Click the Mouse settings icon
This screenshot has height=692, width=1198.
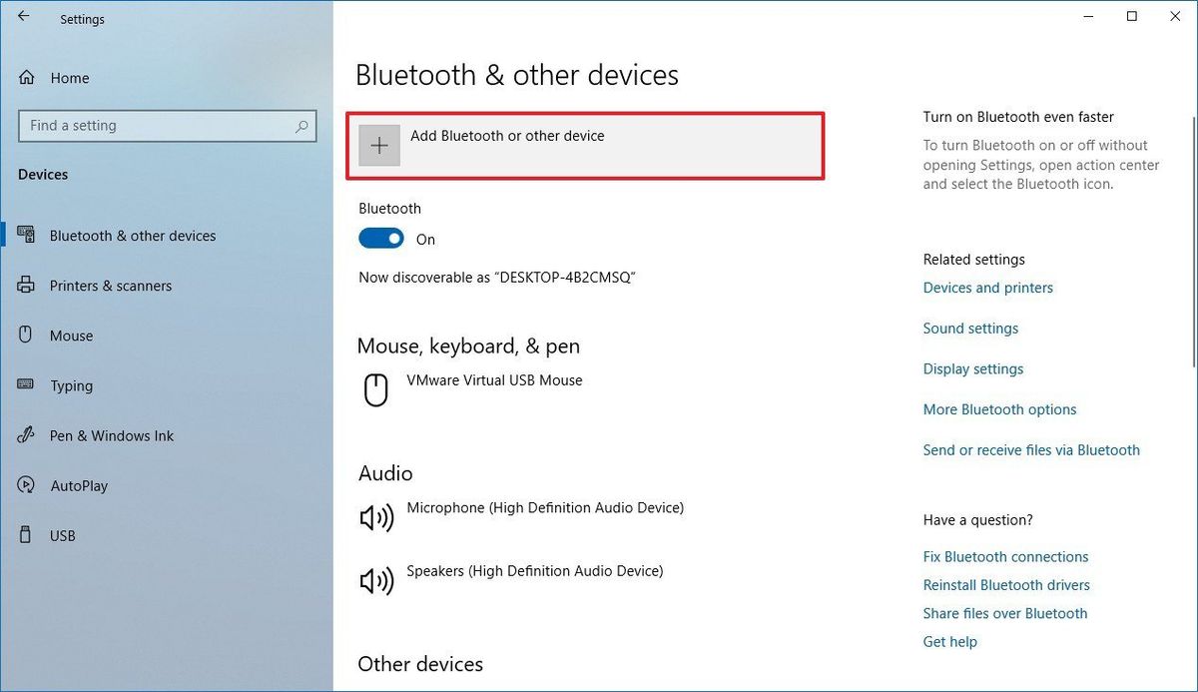click(x=23, y=336)
